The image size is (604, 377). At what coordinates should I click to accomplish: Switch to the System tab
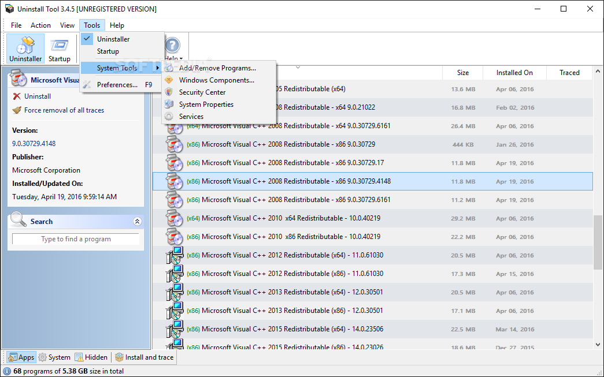point(54,357)
